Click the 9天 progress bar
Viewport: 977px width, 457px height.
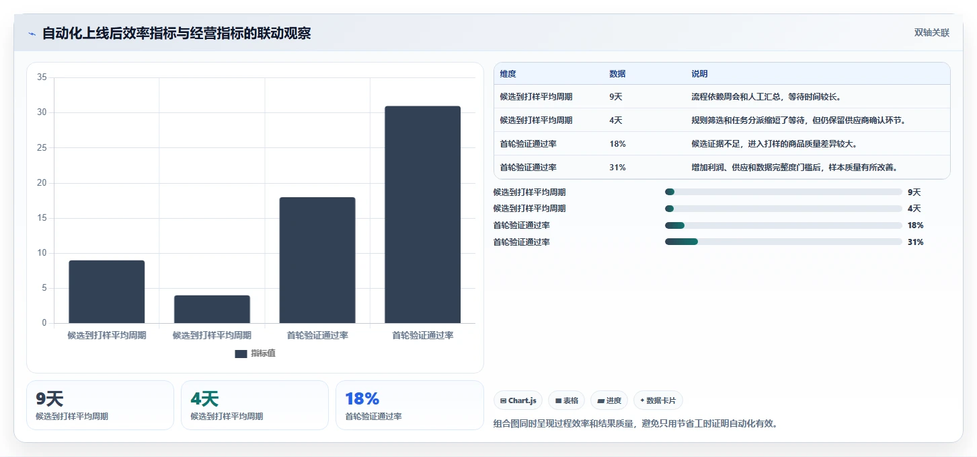pos(783,192)
